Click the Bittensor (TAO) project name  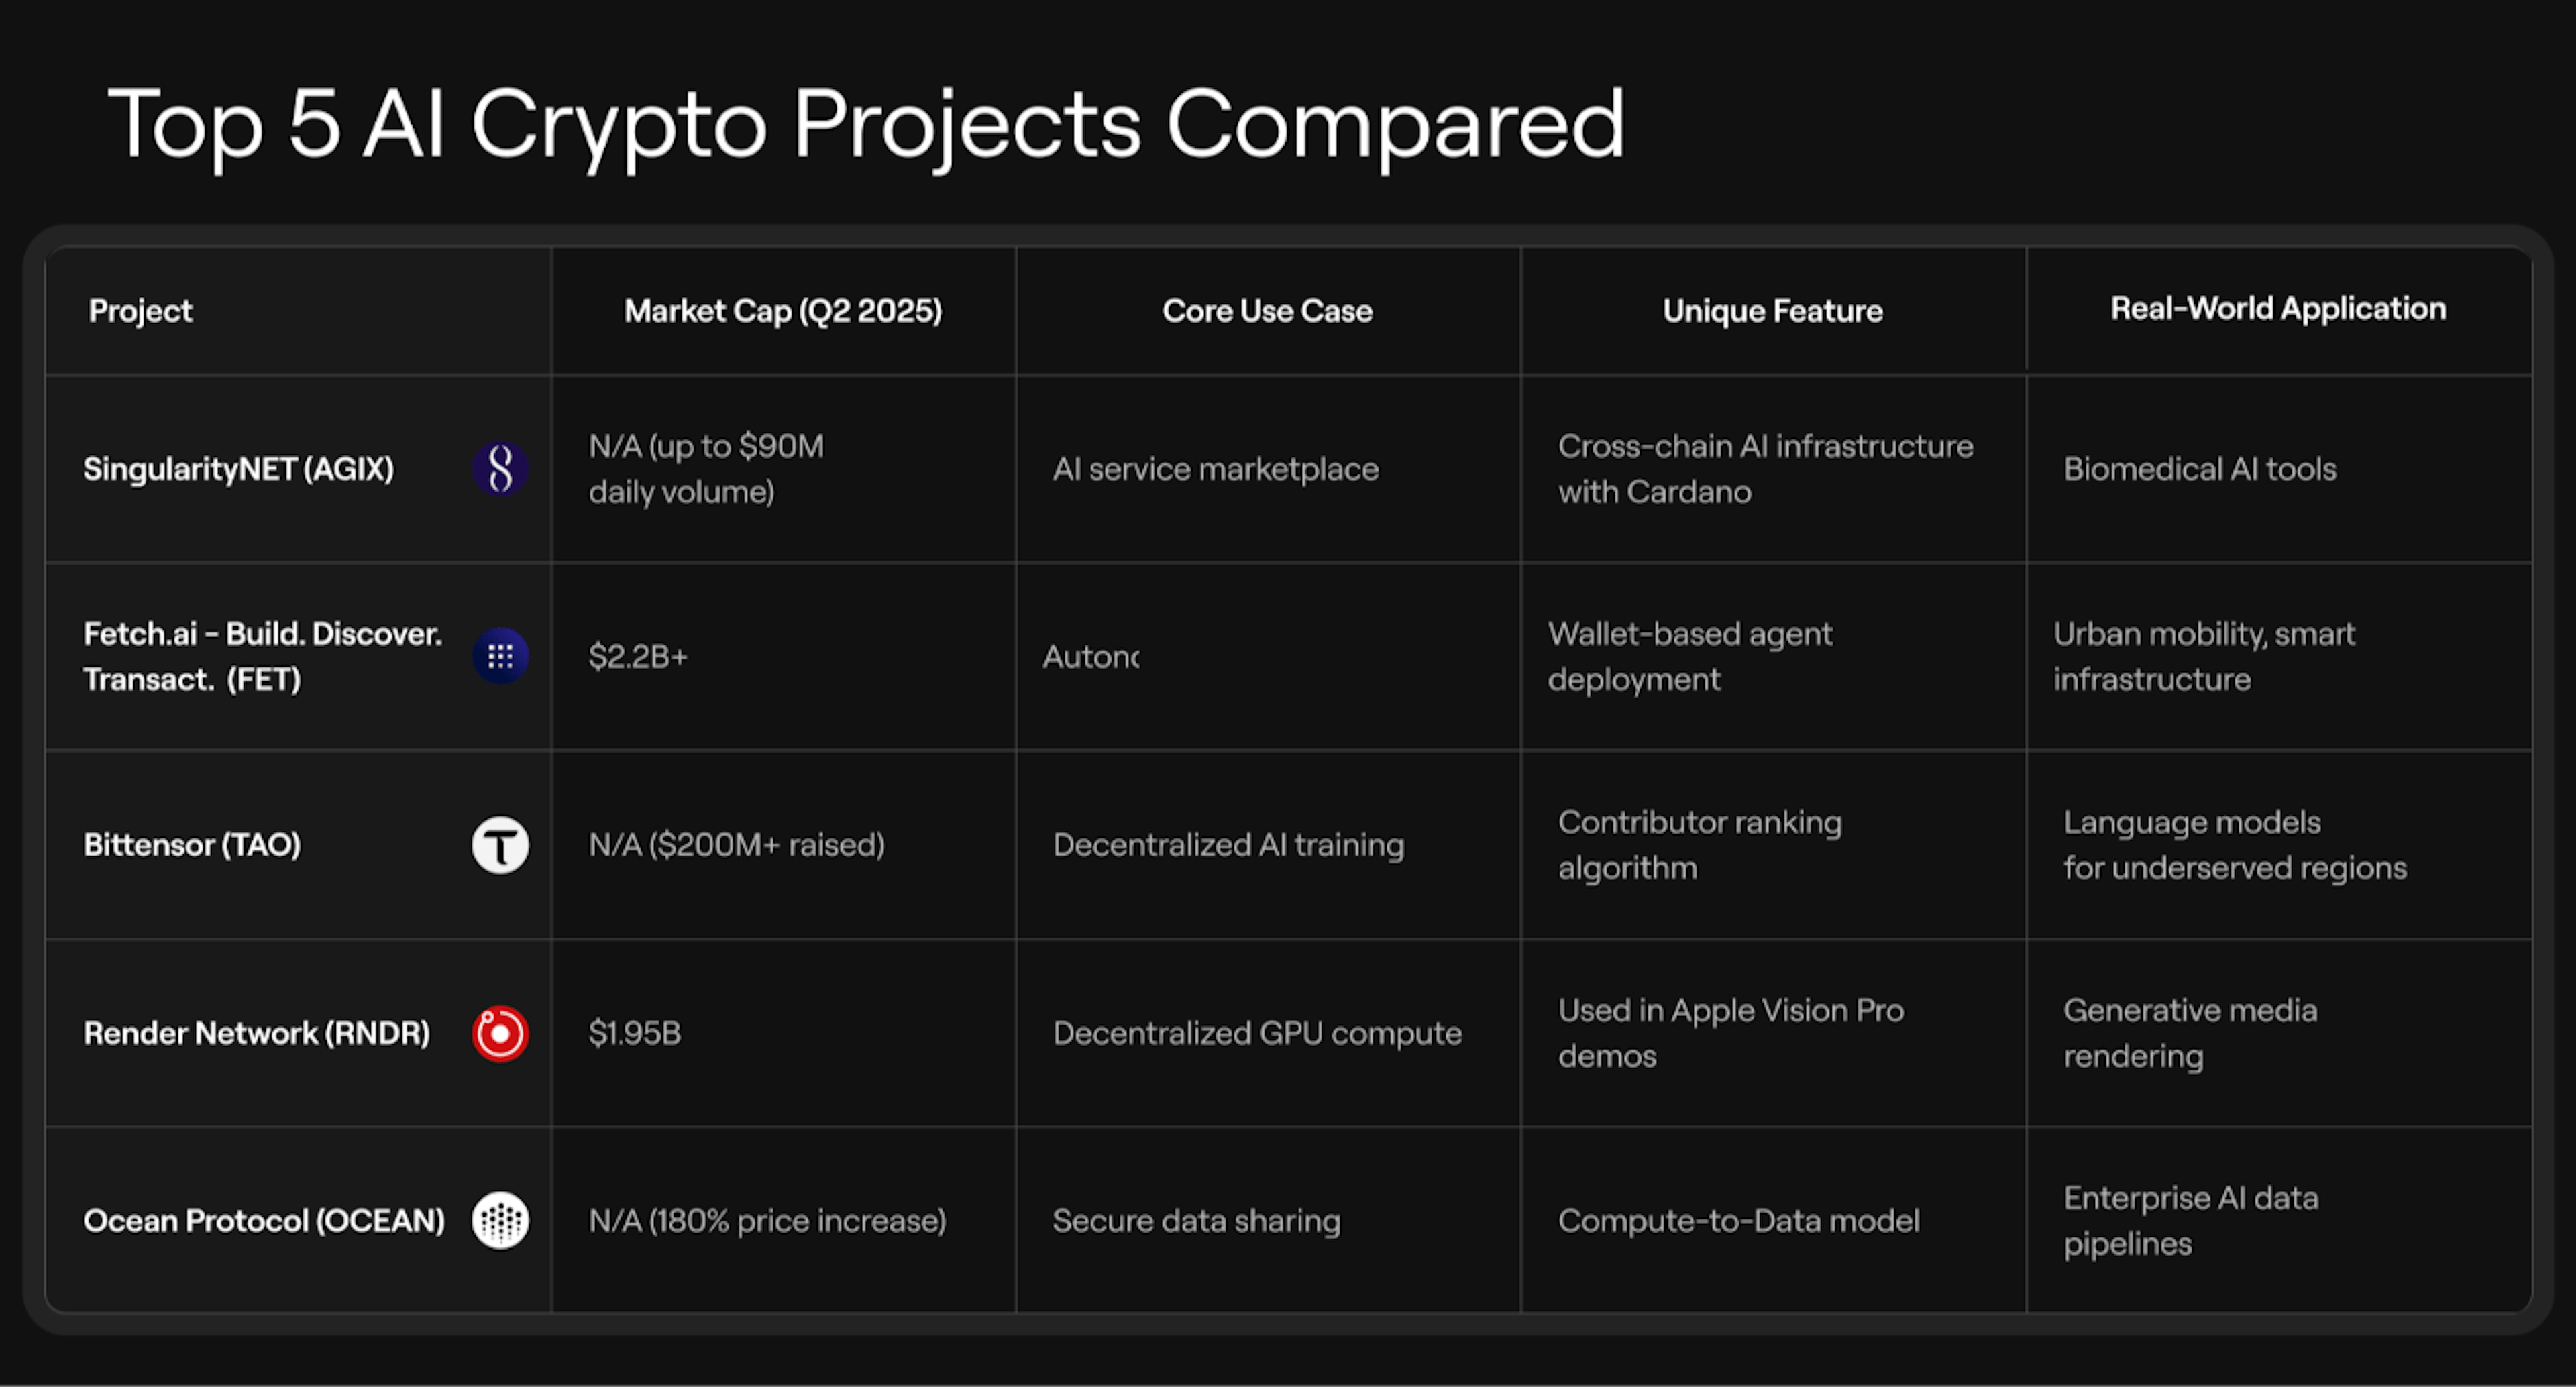(x=192, y=845)
